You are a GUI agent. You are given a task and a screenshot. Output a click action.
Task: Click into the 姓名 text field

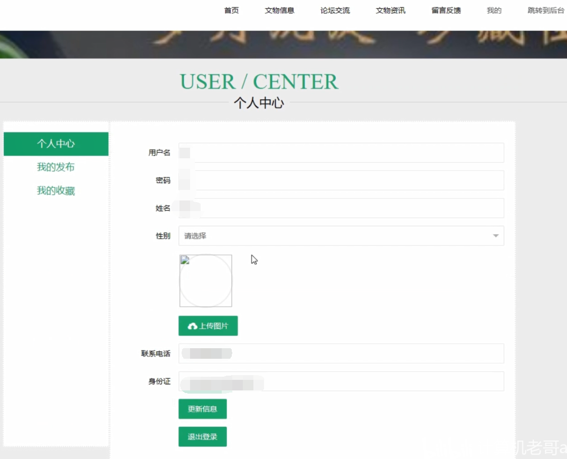tap(341, 208)
